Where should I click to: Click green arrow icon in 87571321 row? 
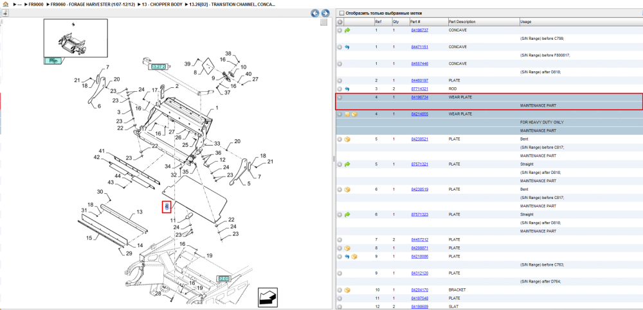pos(347,164)
